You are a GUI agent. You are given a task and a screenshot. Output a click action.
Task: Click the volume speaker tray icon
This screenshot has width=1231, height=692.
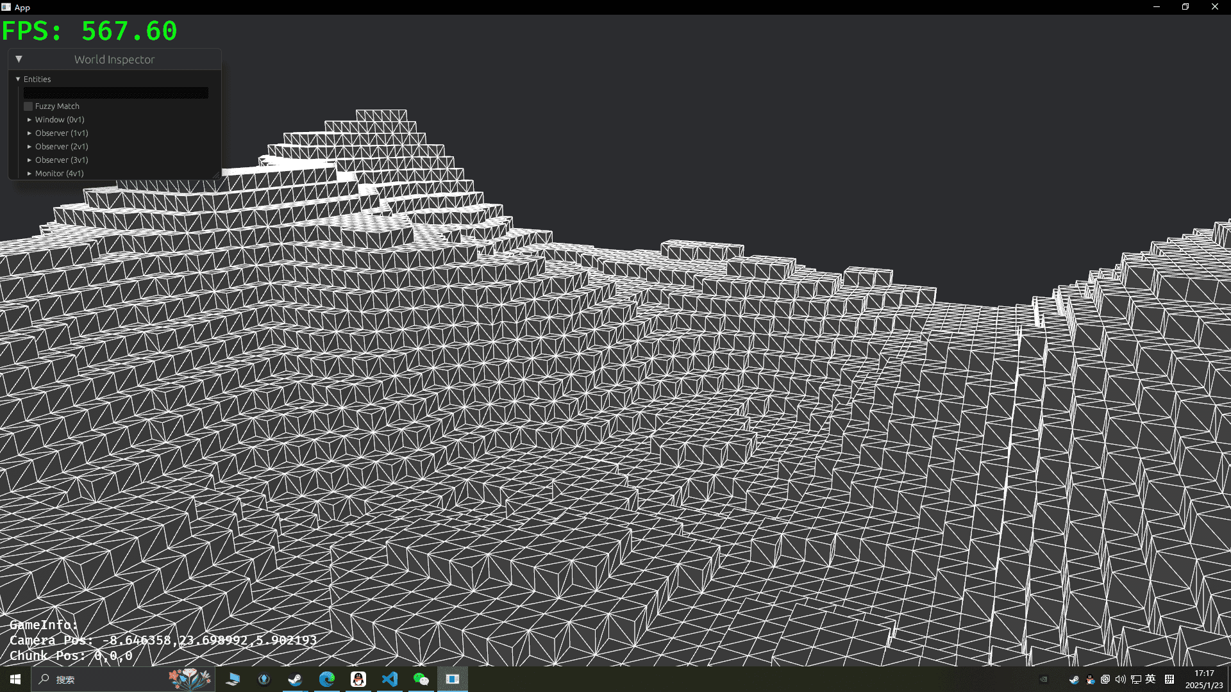click(1120, 679)
